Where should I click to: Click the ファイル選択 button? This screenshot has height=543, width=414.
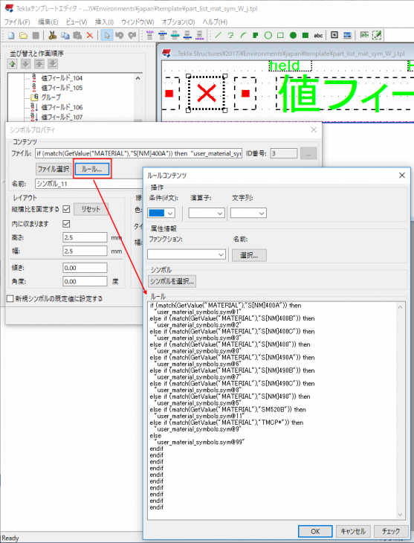[x=54, y=169]
